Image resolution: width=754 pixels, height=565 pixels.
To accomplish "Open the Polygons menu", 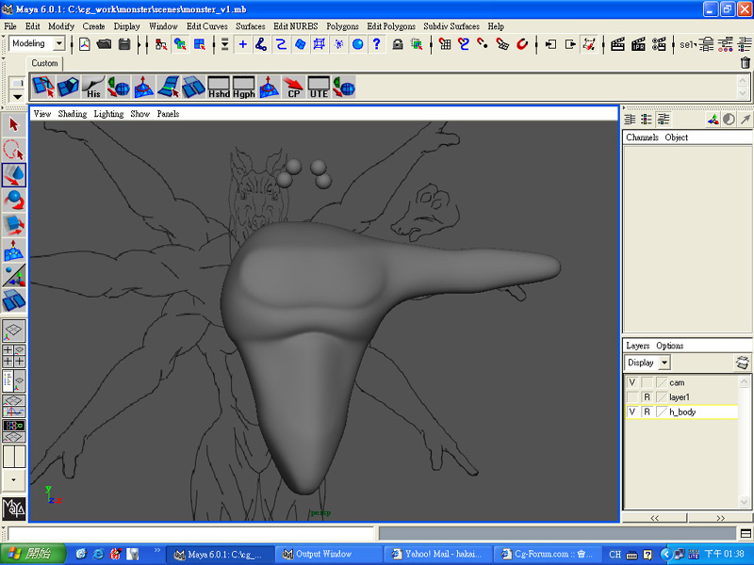I will point(342,26).
